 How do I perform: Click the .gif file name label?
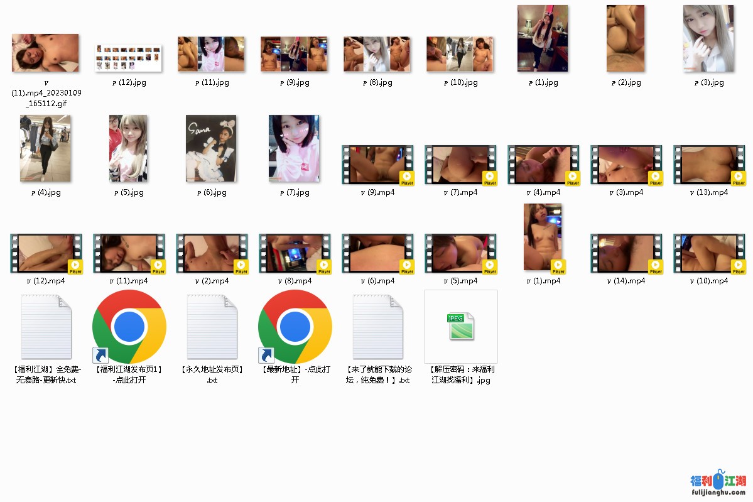click(x=46, y=92)
